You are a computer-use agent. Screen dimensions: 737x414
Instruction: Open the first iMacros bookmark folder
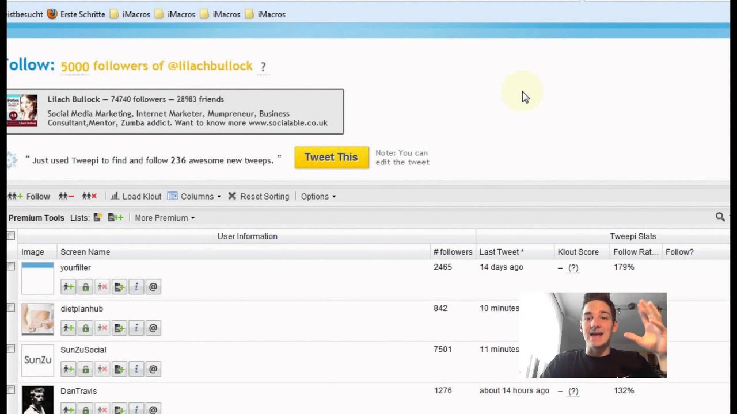[x=130, y=14]
